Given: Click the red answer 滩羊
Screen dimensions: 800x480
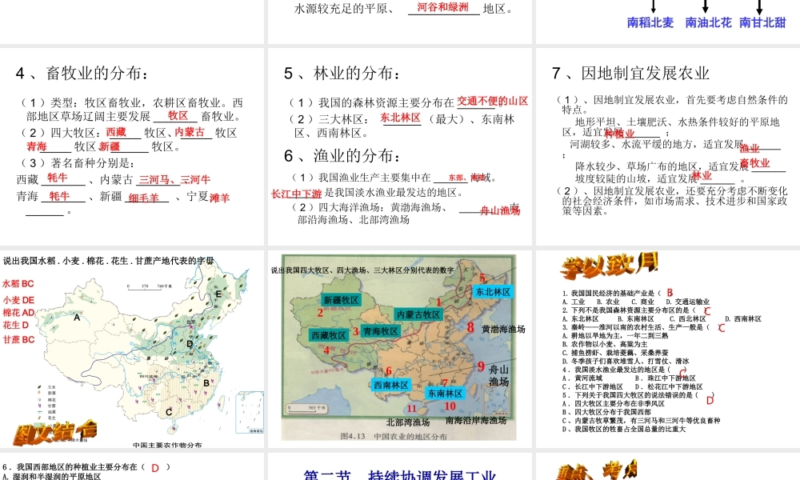Looking at the screenshot, I should [x=219, y=198].
